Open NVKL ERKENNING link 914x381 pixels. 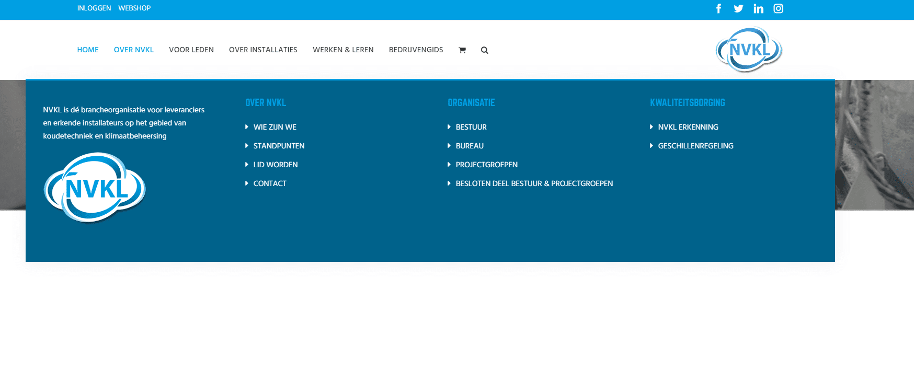[x=688, y=127]
